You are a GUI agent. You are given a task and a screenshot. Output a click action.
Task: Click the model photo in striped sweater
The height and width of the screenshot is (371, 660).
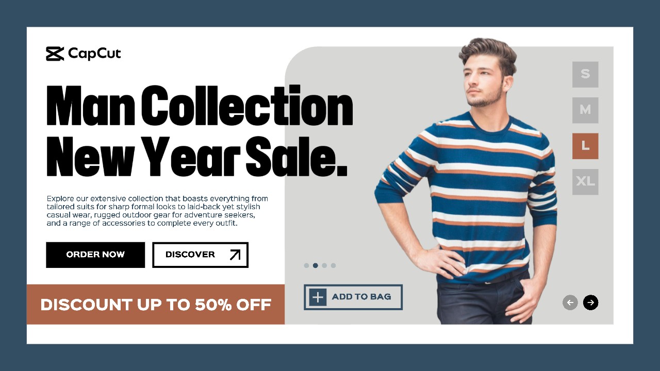[x=467, y=180]
